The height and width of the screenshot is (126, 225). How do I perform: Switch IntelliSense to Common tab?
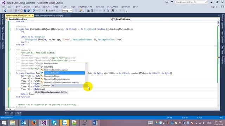point(46,86)
